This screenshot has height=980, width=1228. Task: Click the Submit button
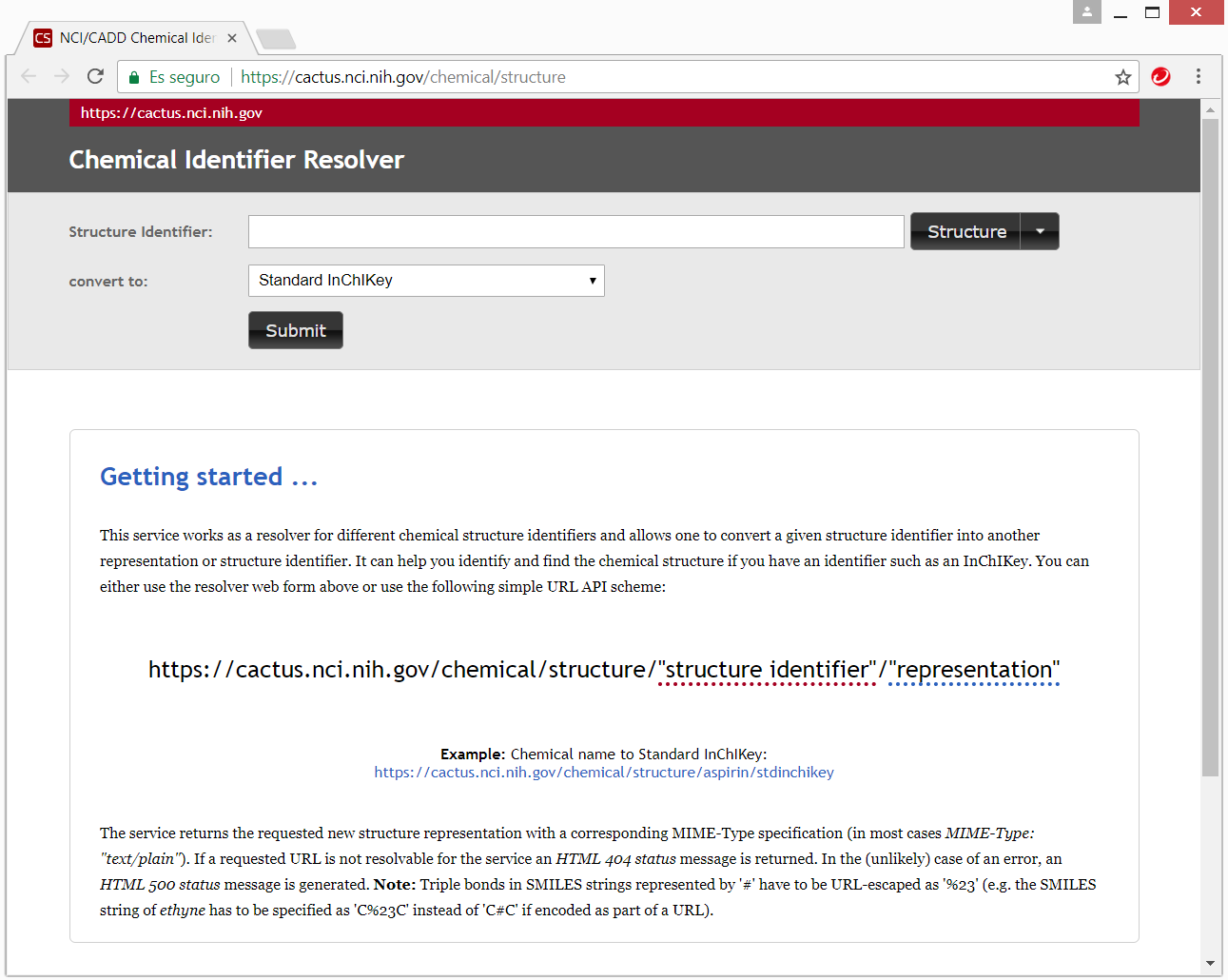pyautogui.click(x=296, y=330)
